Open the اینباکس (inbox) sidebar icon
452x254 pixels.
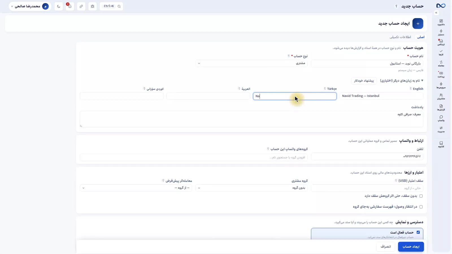(441, 42)
